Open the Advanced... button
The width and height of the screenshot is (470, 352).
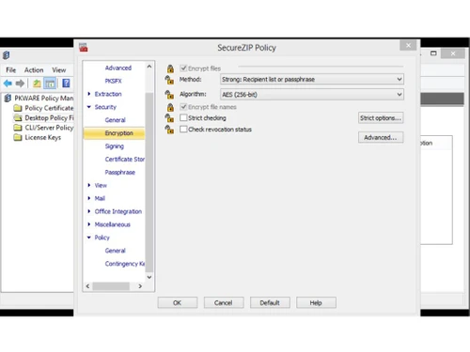pos(381,137)
